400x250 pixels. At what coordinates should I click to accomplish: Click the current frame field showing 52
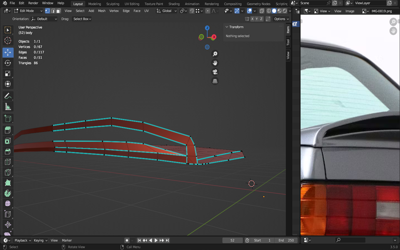pyautogui.click(x=232, y=240)
